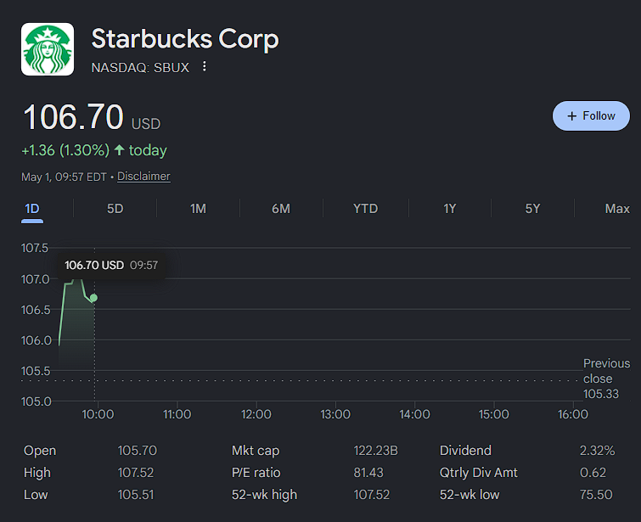This screenshot has width=641, height=522.
Task: View the YTD chart range
Action: 365,209
